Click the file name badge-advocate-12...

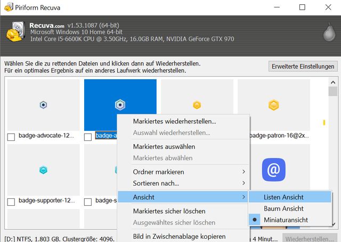tap(46, 136)
